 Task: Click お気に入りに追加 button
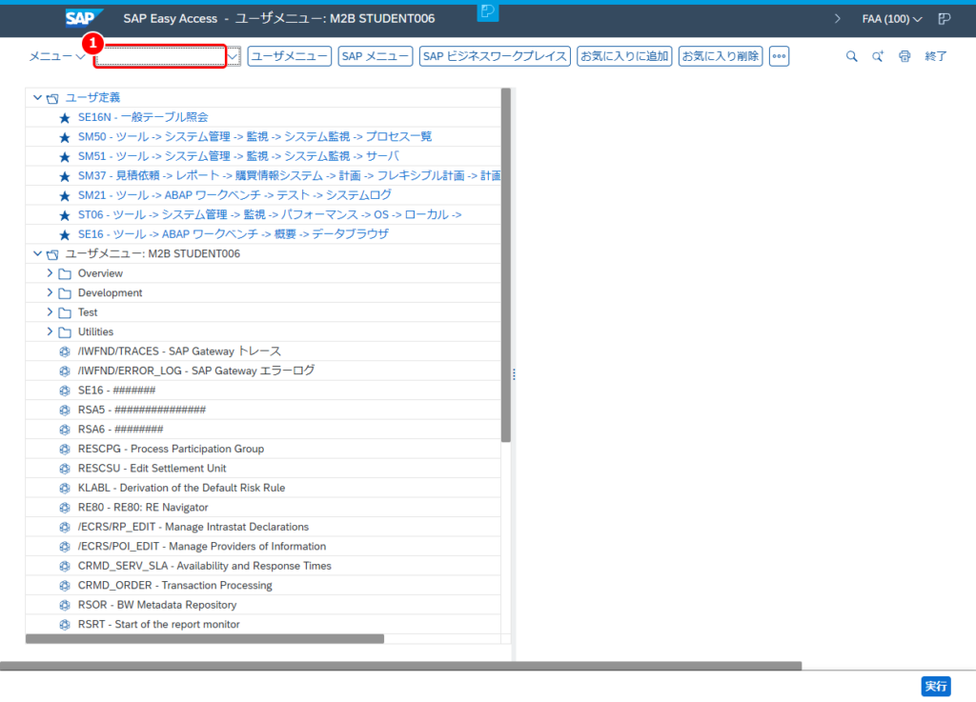(x=624, y=56)
